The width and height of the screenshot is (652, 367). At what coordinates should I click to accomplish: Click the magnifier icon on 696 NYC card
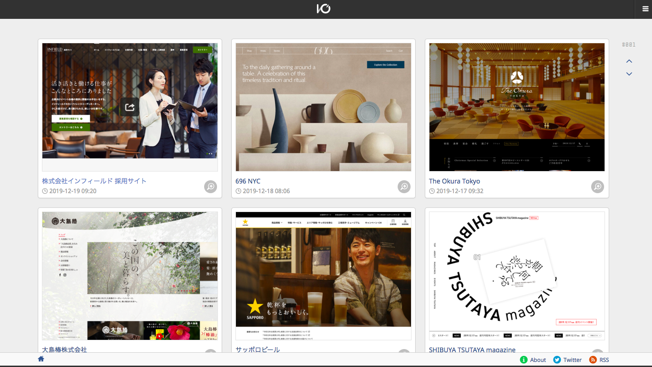[404, 186]
